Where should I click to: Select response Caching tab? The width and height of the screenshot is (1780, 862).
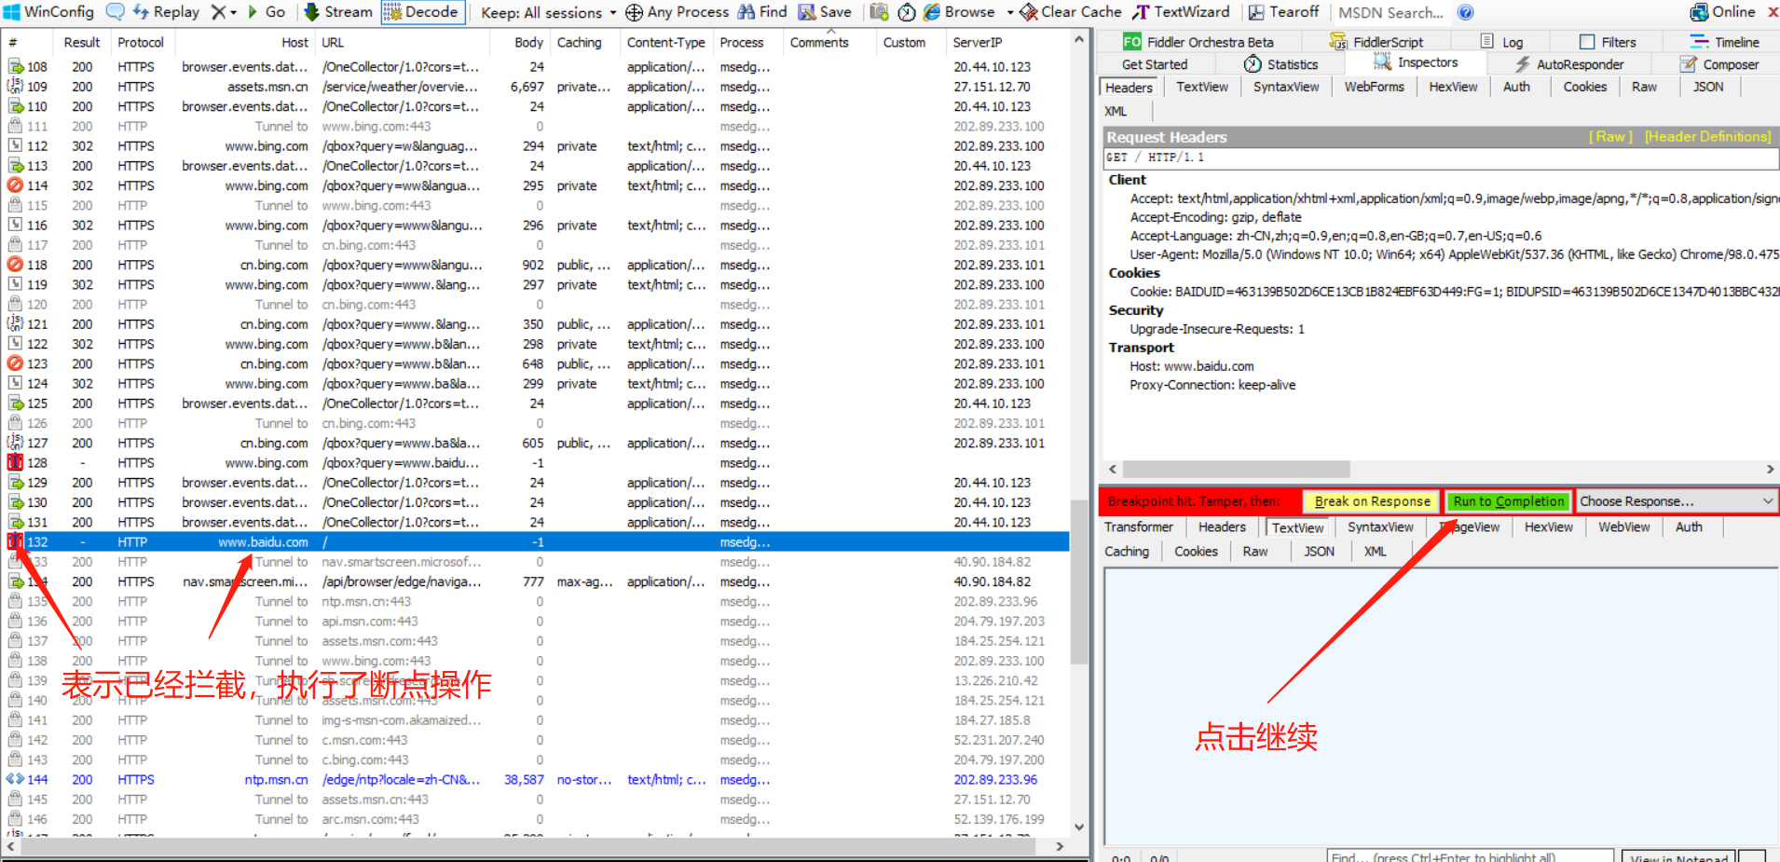point(1127,551)
